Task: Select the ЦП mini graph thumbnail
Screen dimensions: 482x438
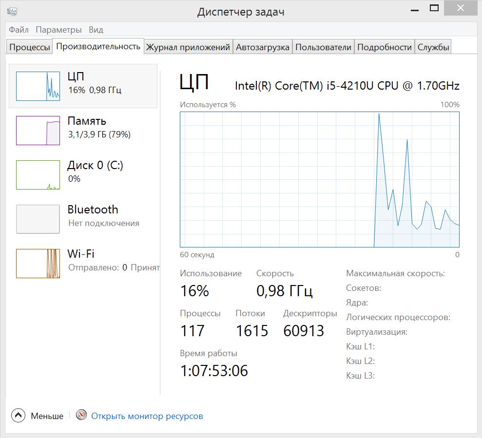Action: pos(38,86)
